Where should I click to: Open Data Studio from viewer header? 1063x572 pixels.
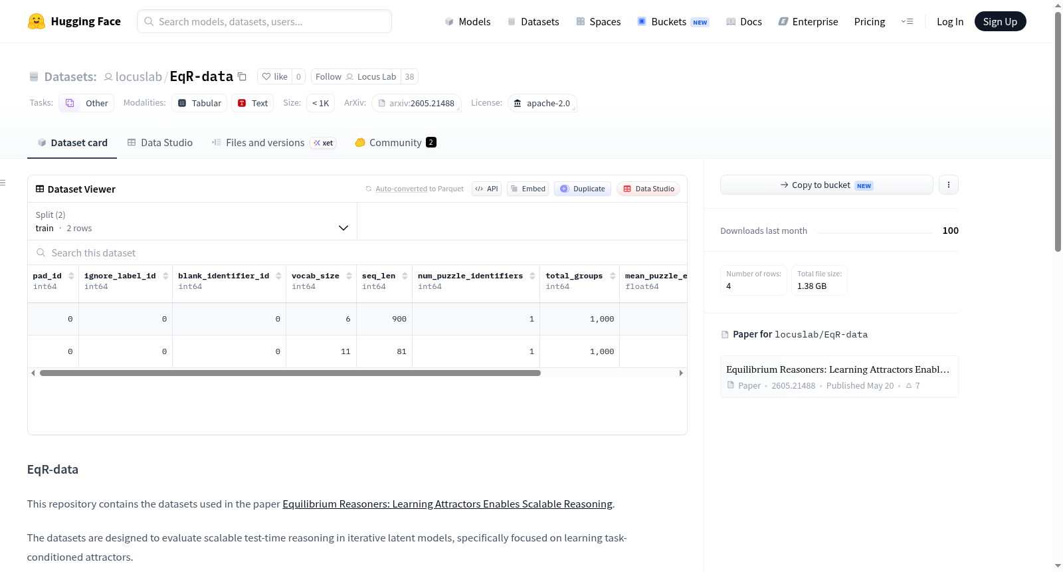click(648, 189)
